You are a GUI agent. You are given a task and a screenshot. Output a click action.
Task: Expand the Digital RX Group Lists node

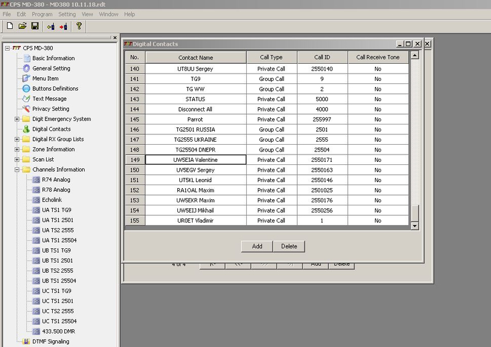tap(17, 139)
